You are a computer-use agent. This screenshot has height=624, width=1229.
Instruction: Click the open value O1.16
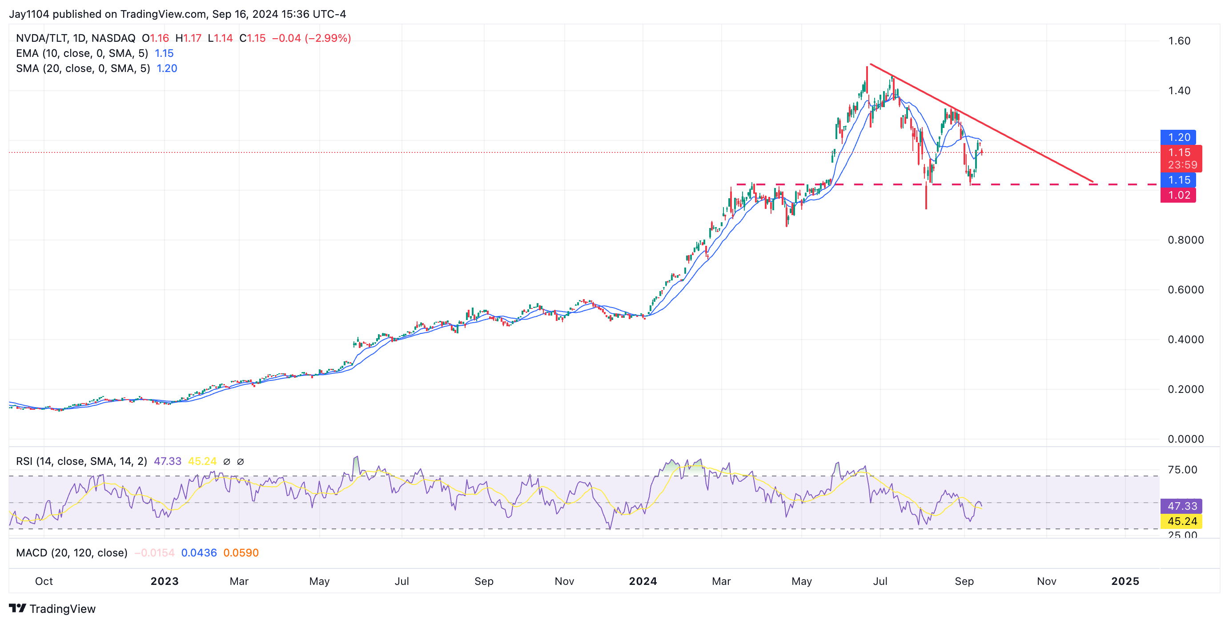pos(156,38)
